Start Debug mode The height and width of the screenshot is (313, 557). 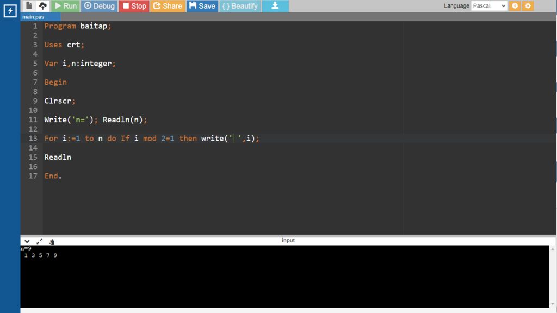(x=100, y=5)
